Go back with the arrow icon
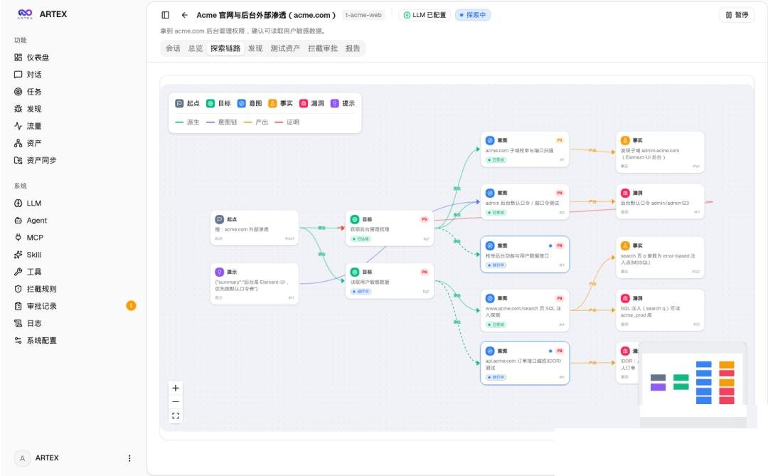The image size is (768, 476). [185, 15]
